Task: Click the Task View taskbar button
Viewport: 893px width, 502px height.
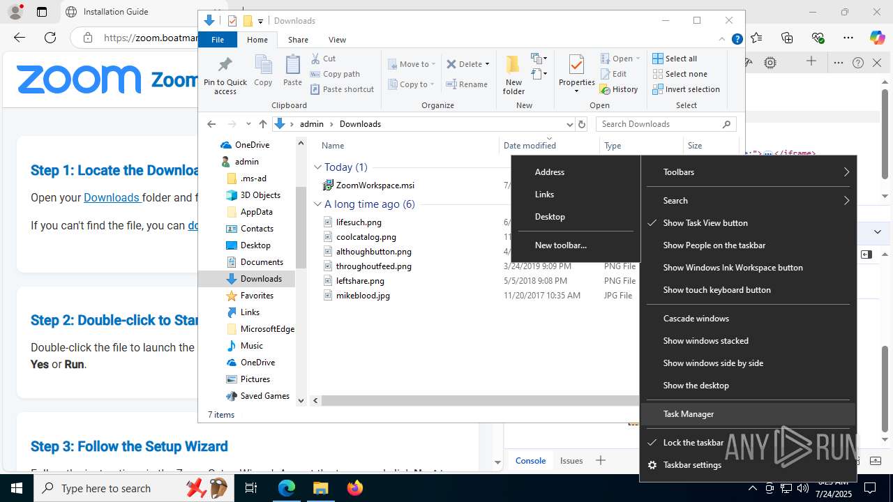Action: coord(251,488)
